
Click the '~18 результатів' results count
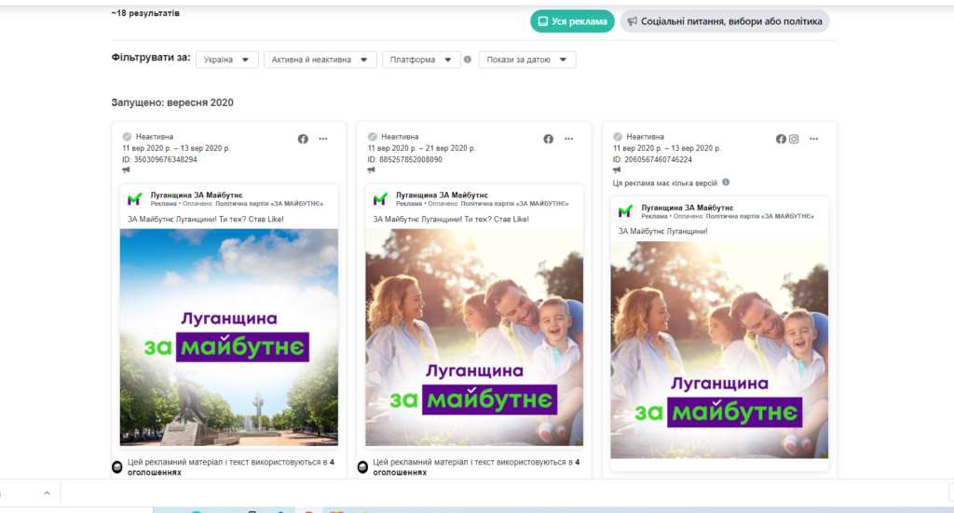[145, 13]
